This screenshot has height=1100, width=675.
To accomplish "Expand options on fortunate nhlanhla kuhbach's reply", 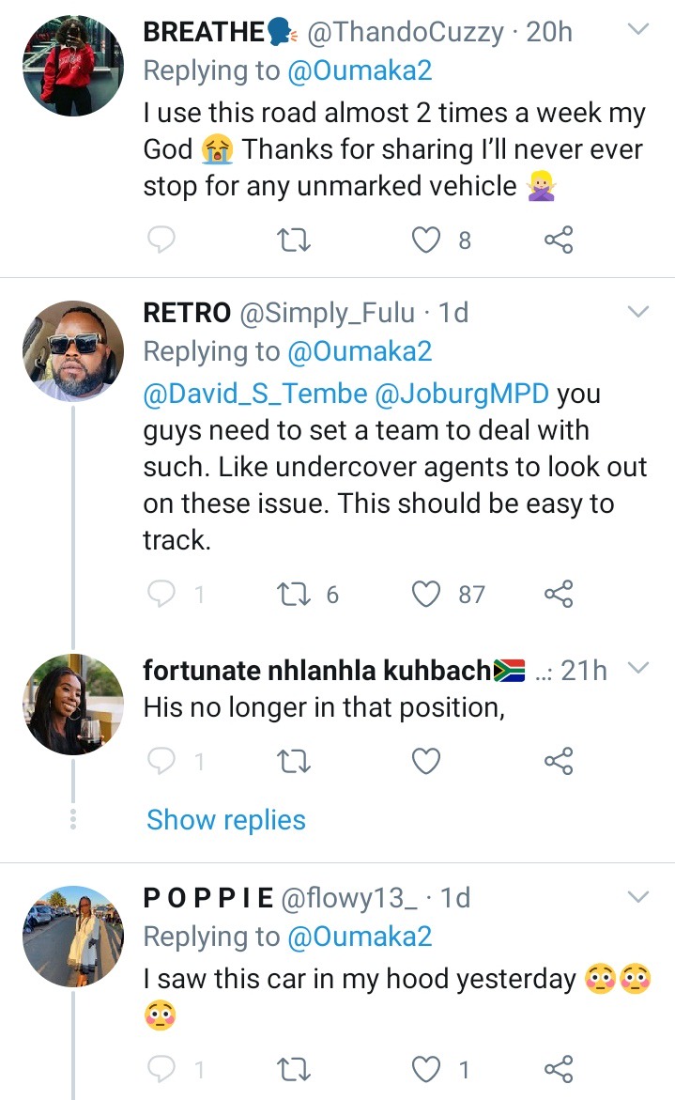I will click(x=637, y=668).
